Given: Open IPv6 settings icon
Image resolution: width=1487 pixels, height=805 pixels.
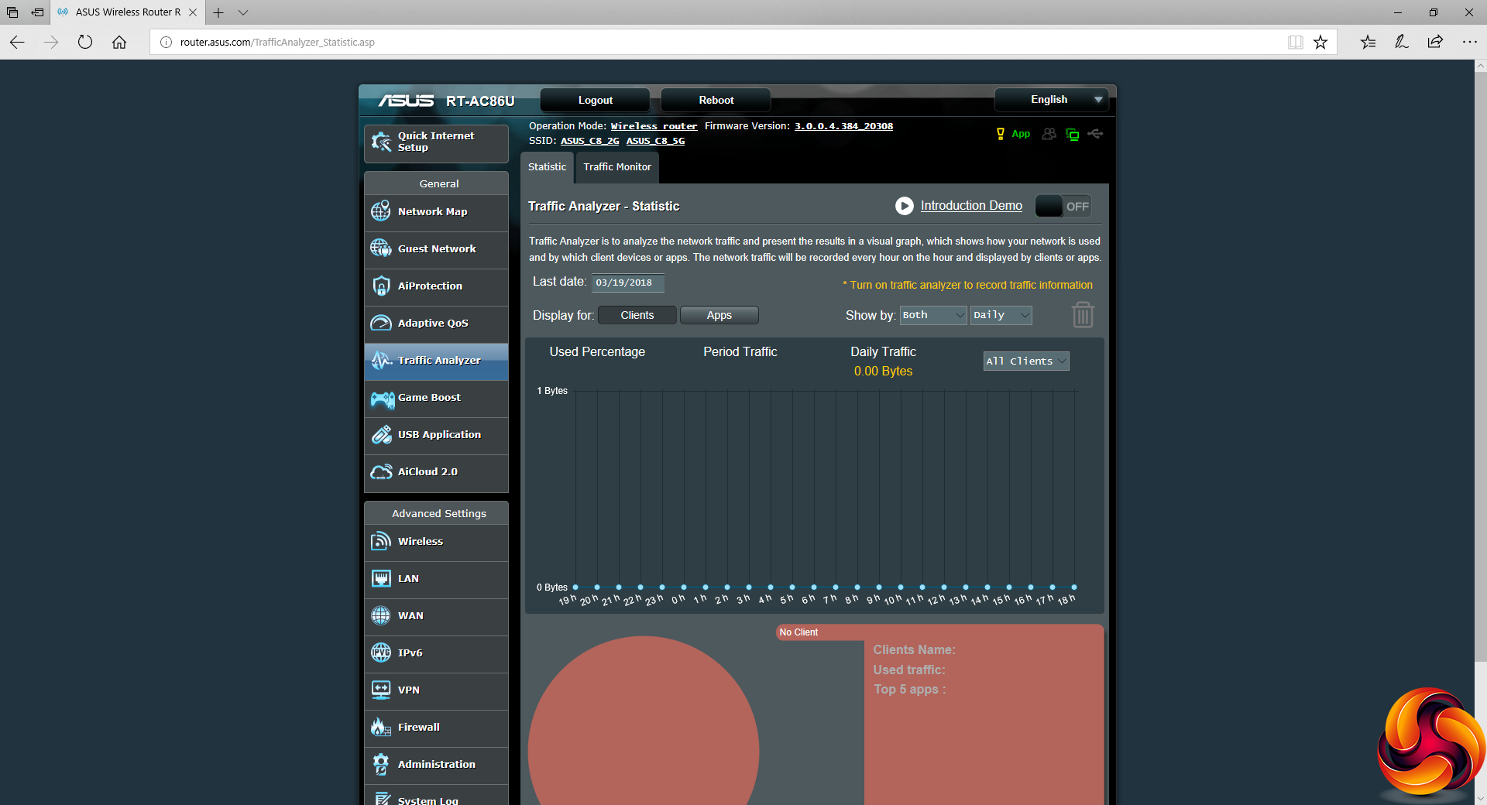Looking at the screenshot, I should (x=381, y=653).
